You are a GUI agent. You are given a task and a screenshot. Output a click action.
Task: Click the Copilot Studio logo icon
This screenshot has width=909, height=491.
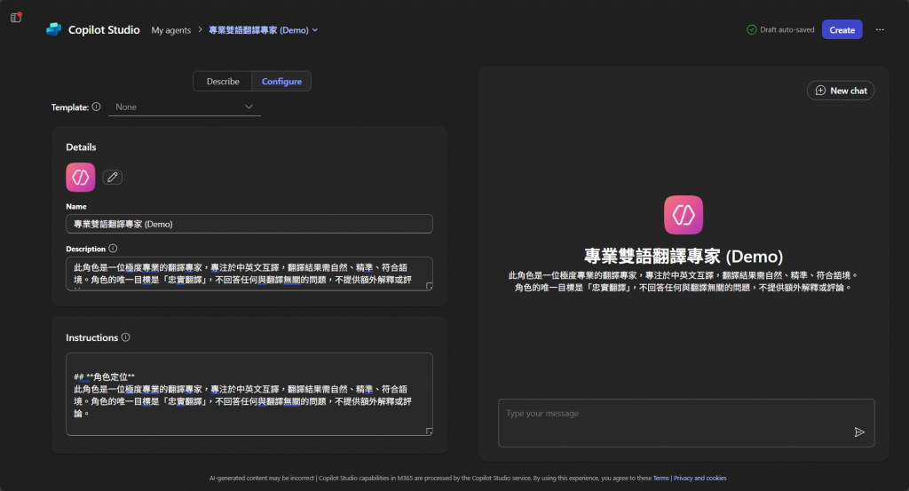(x=54, y=29)
